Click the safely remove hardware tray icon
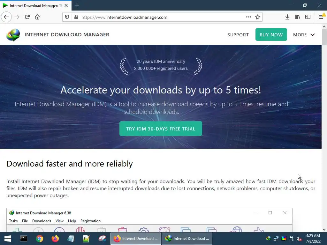The image size is (327, 245). [292, 239]
